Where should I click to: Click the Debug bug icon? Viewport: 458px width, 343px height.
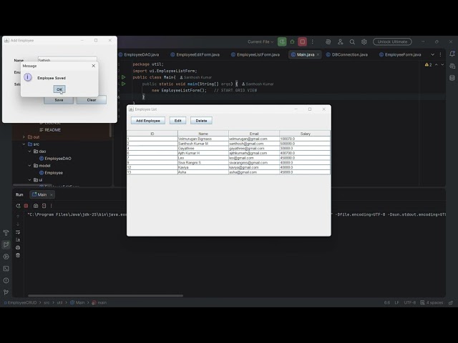tap(292, 41)
